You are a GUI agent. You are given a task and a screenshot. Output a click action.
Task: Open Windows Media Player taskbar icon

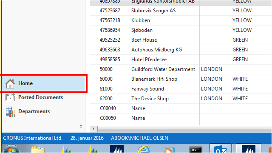tap(169, 150)
